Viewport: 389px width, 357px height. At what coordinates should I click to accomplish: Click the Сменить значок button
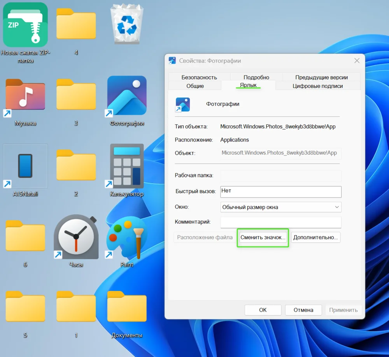263,238
